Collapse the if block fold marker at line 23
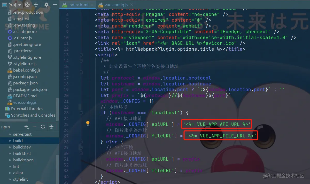This screenshot has height=184, width=310. (x=81, y=113)
